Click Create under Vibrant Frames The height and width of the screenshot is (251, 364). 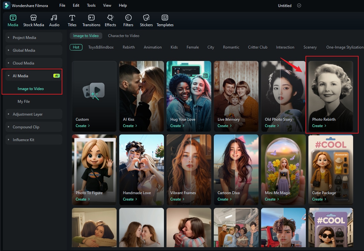(x=177, y=199)
